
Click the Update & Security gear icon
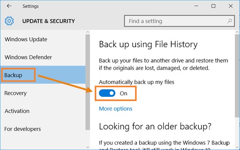tap(9, 21)
